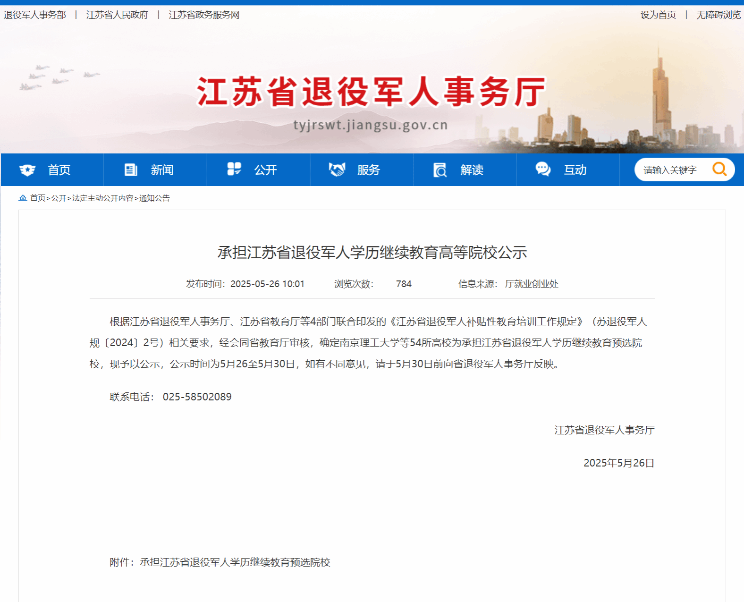
Task: Click the handshake icon beside 服务
Action: coord(337,170)
